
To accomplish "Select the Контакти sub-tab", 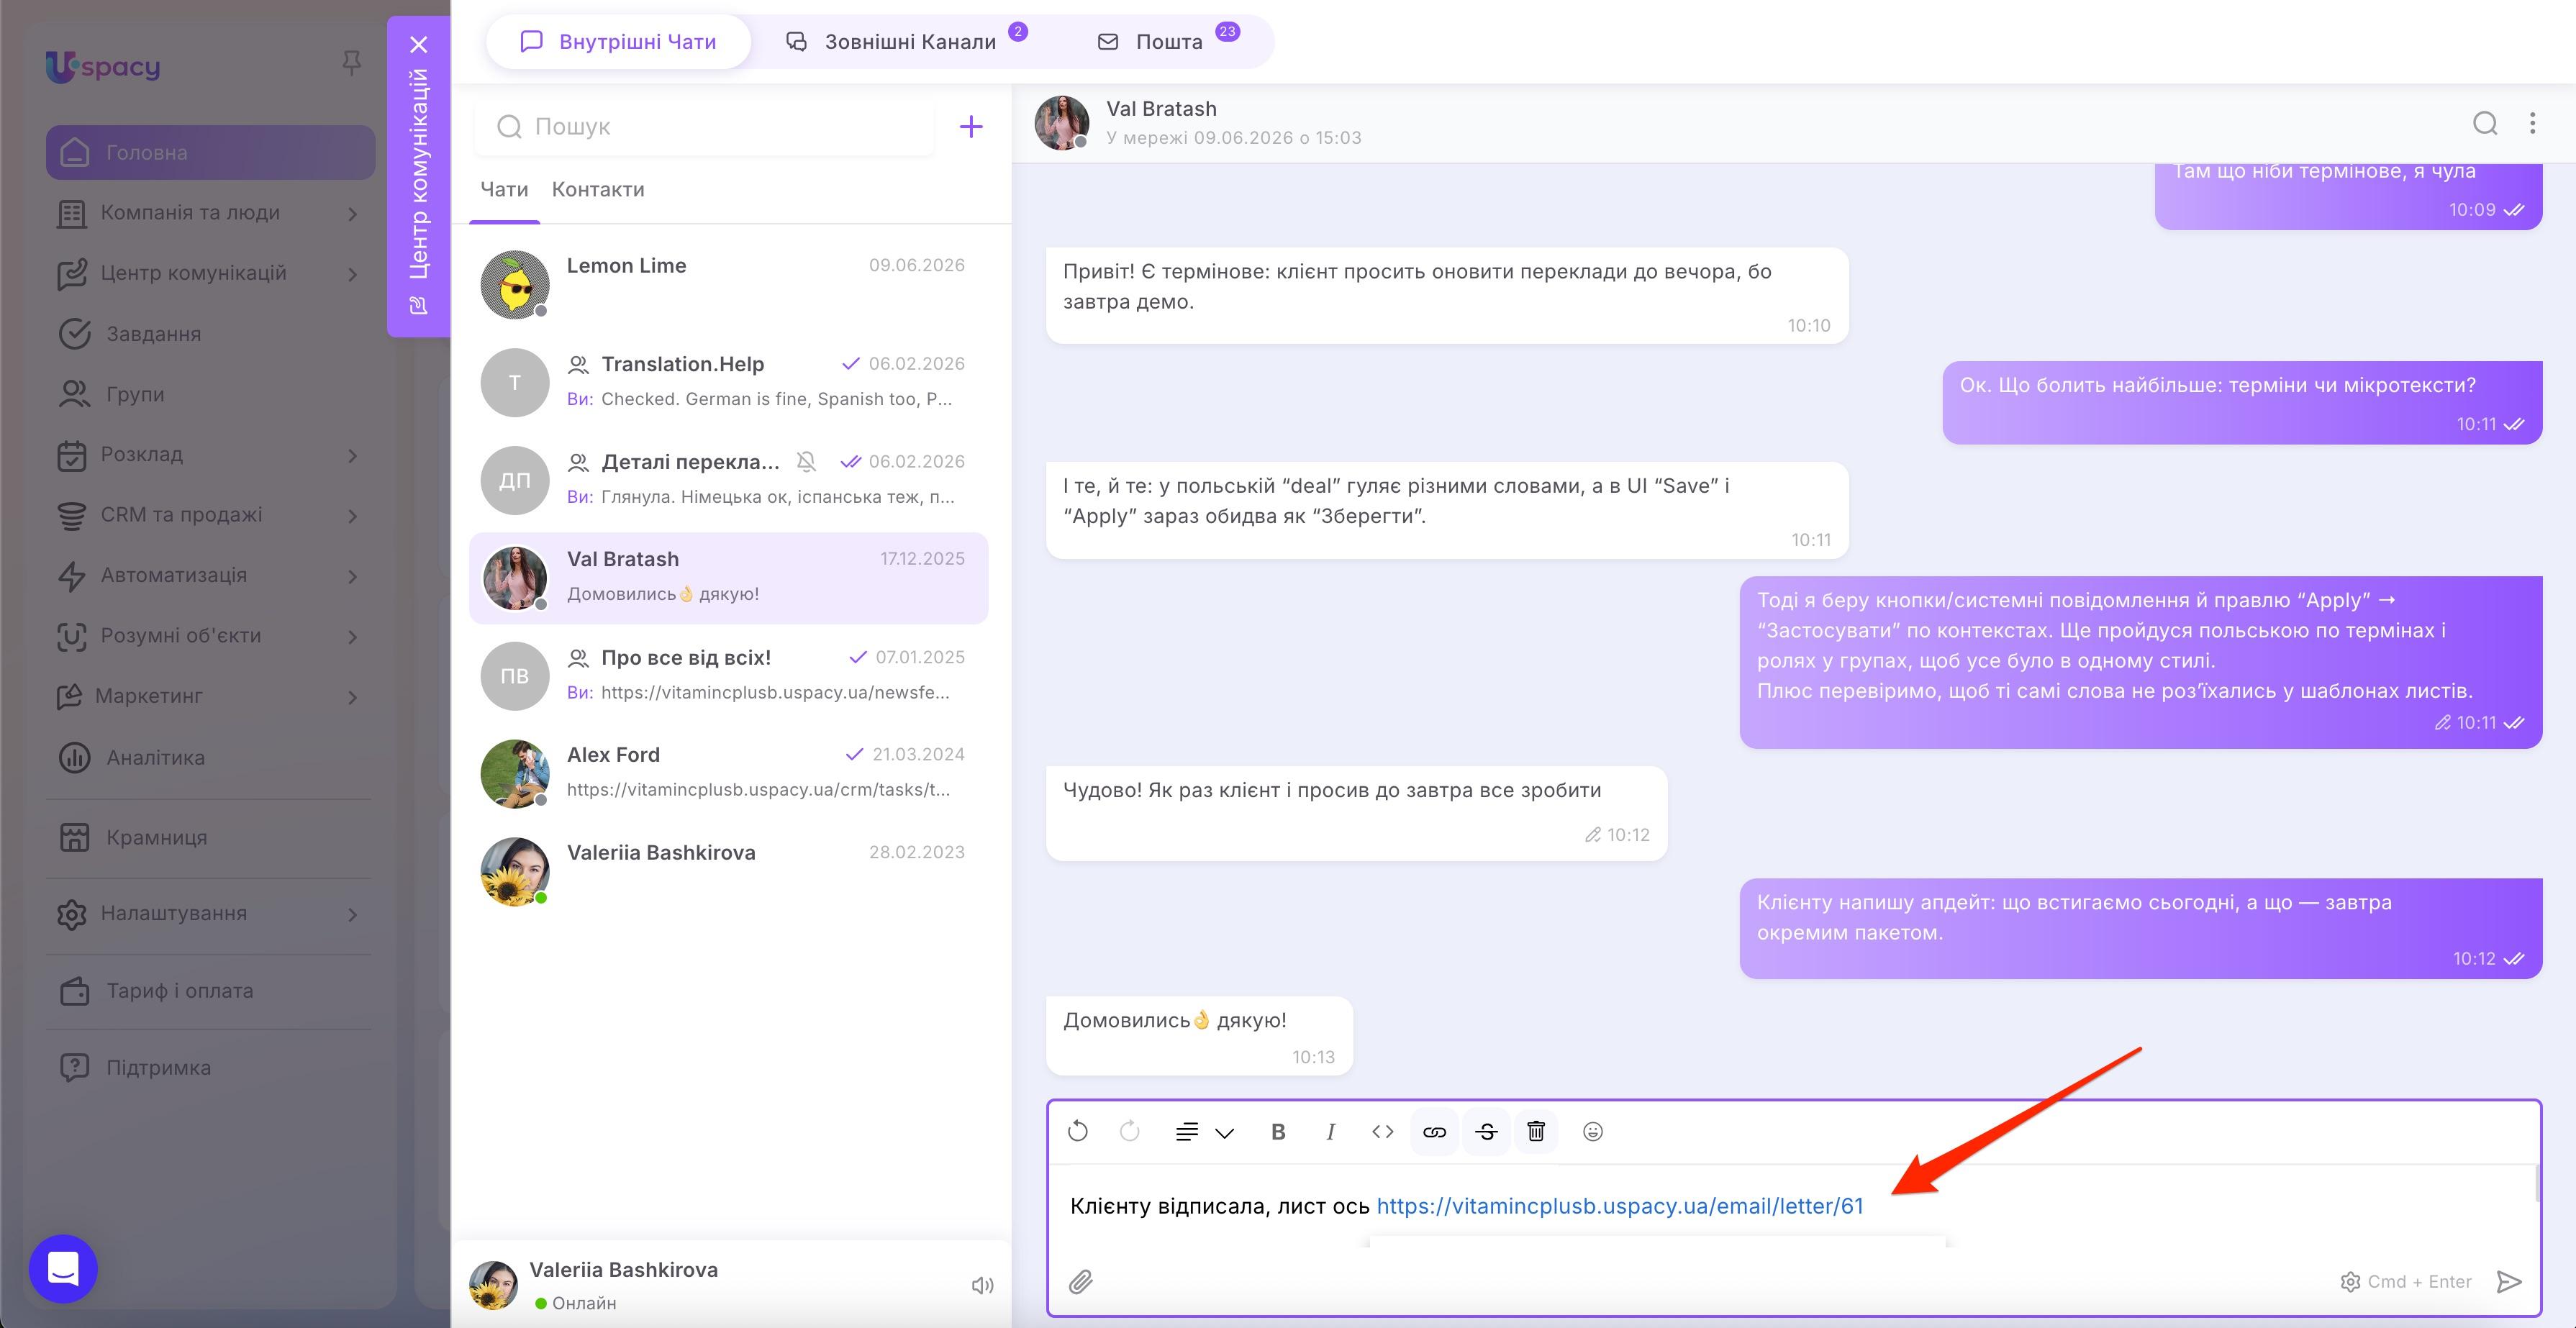I will point(598,189).
